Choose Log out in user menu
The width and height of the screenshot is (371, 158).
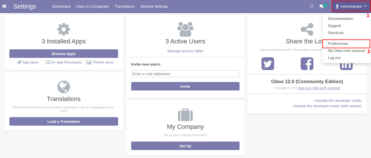coord(334,58)
